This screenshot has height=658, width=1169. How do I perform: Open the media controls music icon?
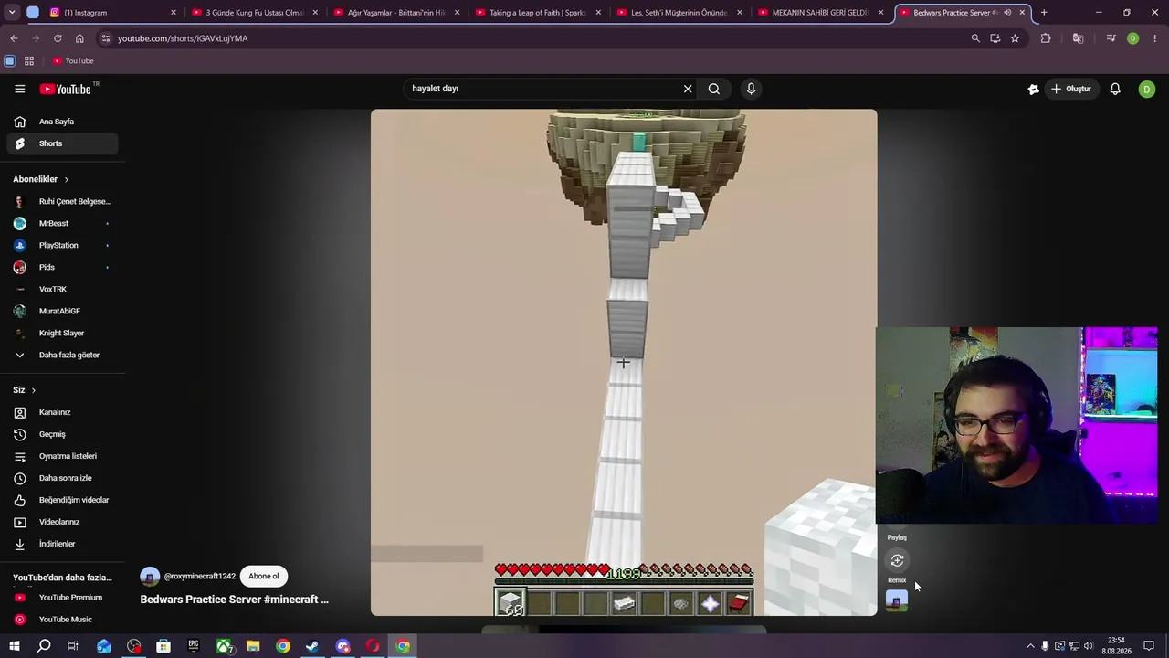(x=1111, y=38)
